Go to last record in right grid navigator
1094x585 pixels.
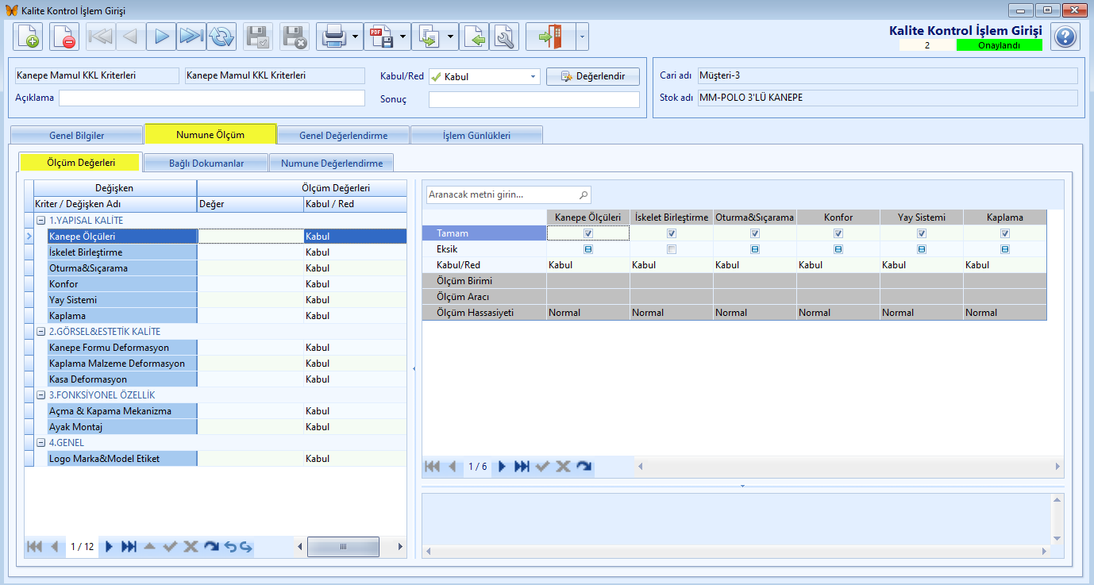[x=522, y=467]
